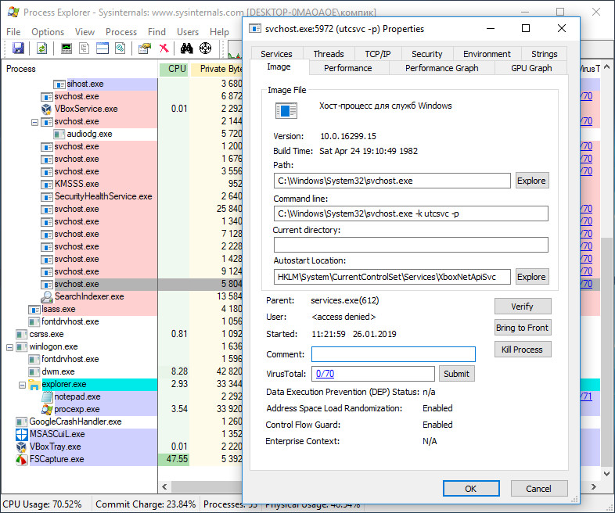Click the Refresh Now toolbar icon
Viewport: 615px width, 513px height.
click(x=42, y=48)
